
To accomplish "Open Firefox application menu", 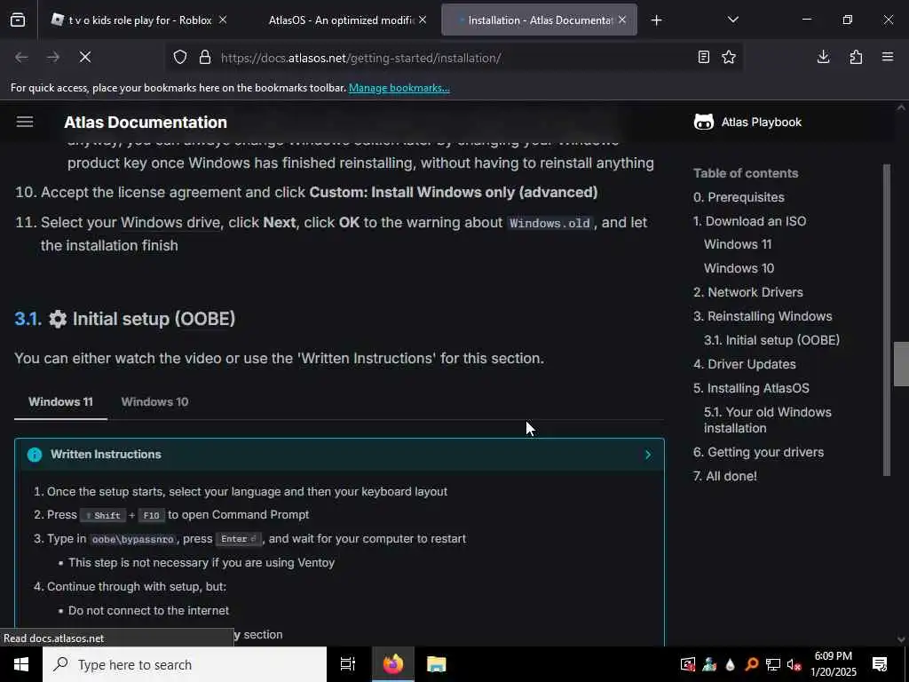I will pyautogui.click(x=888, y=57).
